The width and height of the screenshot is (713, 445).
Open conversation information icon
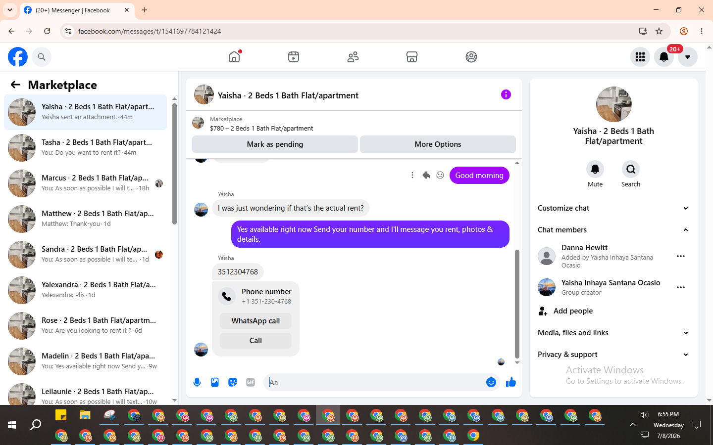(506, 94)
